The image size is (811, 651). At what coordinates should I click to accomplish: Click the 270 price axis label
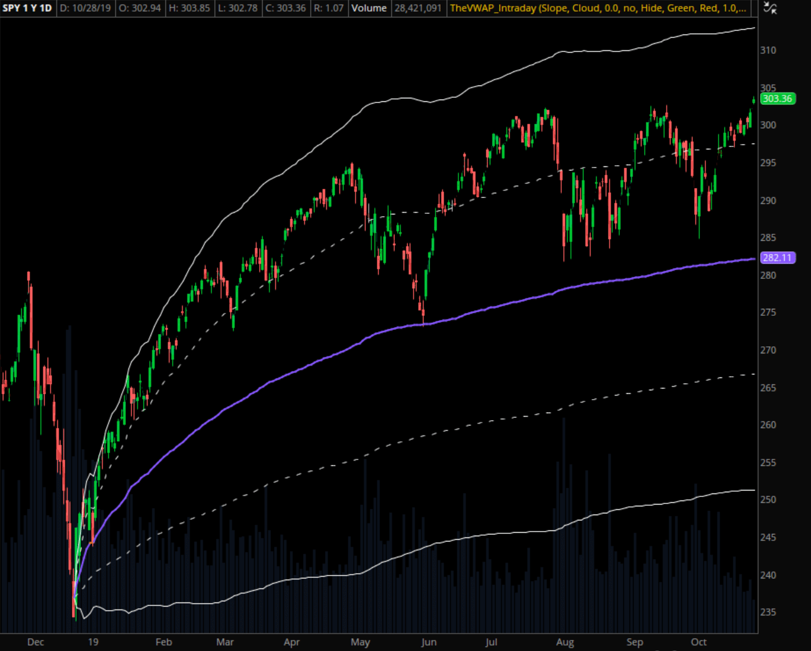tap(768, 350)
